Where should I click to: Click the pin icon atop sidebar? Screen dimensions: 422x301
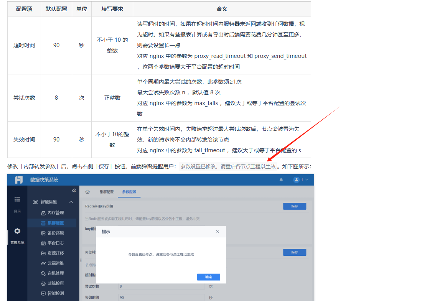[x=74, y=191]
